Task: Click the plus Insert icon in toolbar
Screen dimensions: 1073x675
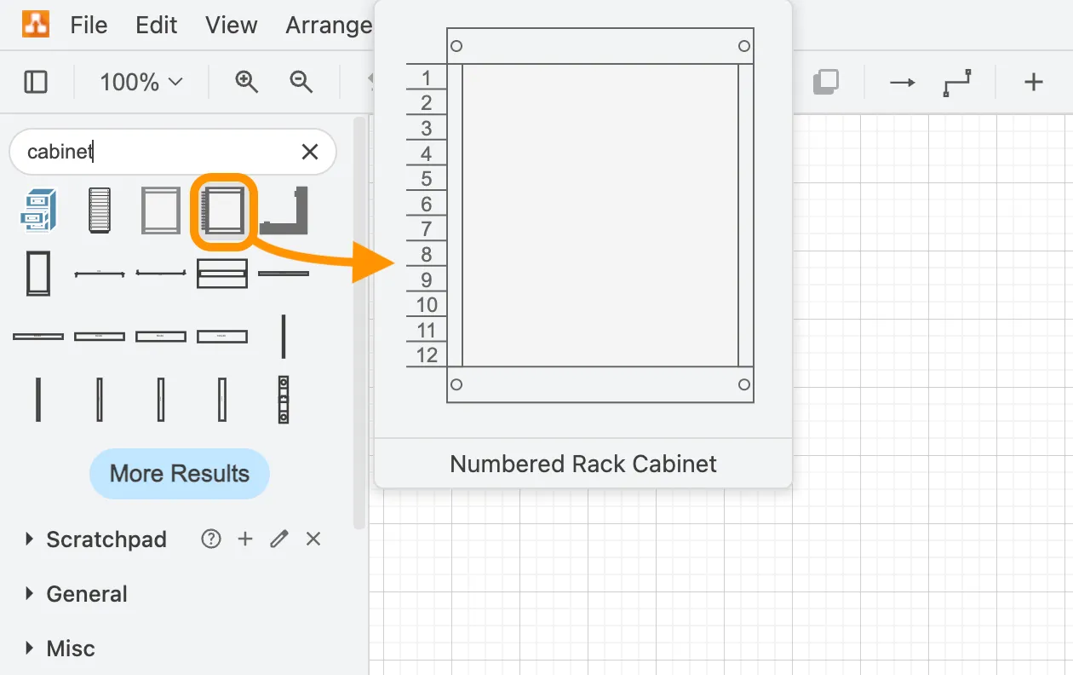Action: [1033, 83]
